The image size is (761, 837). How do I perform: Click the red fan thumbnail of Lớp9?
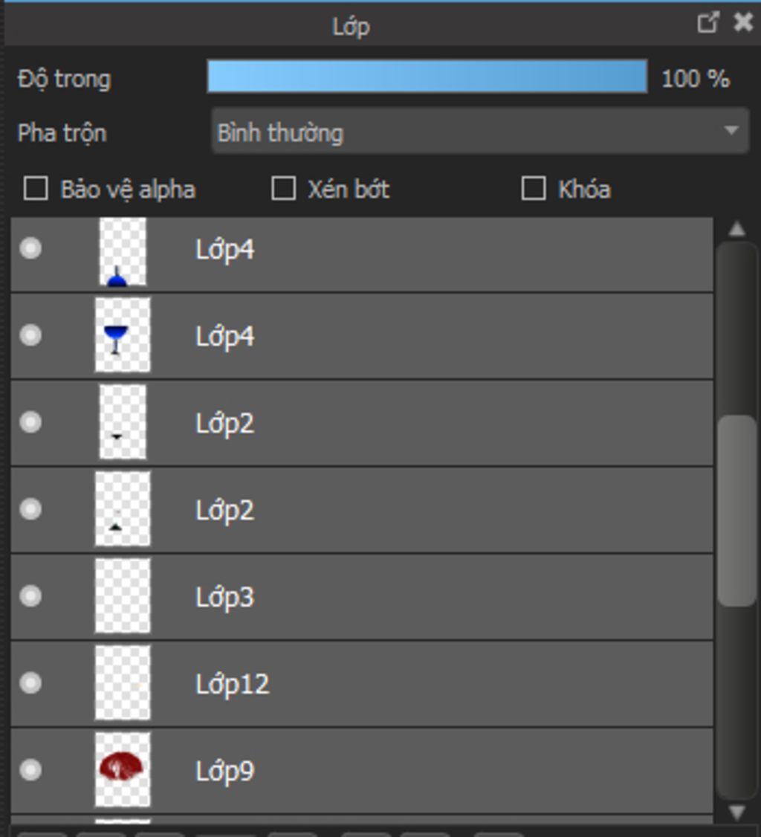tap(122, 769)
